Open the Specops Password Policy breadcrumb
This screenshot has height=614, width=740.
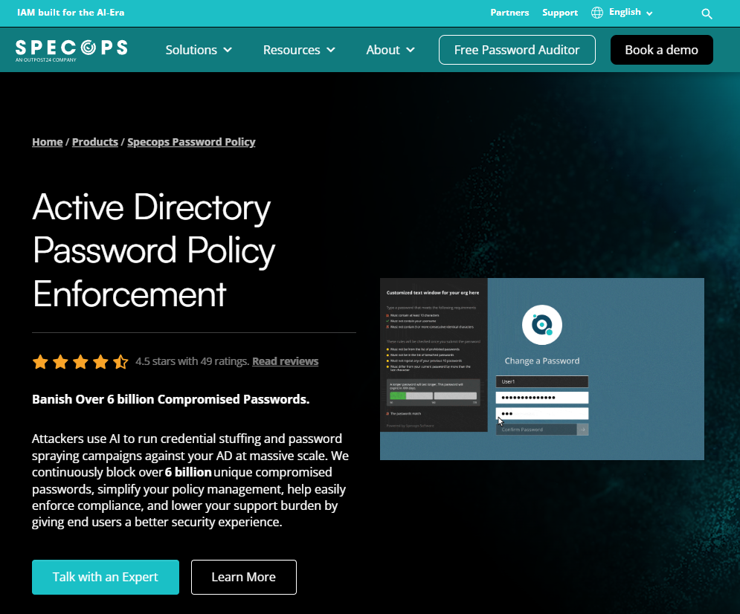191,142
